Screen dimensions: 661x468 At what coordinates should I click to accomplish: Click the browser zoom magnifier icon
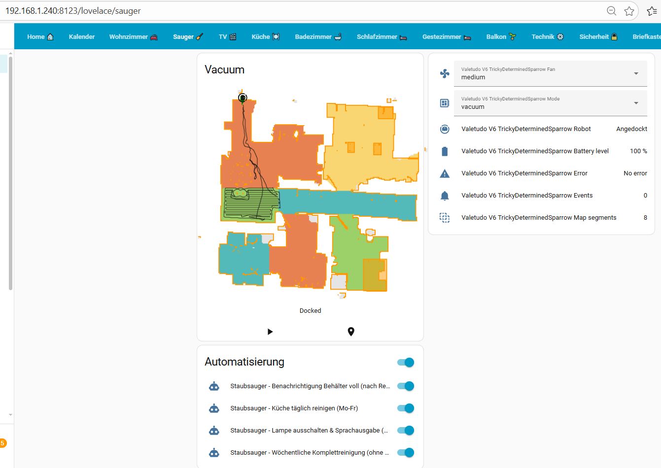coord(611,11)
